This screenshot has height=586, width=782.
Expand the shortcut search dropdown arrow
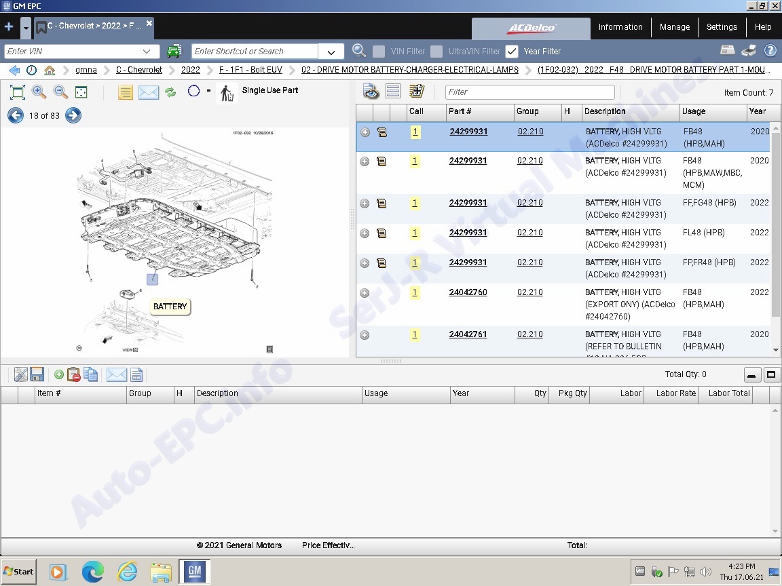(x=331, y=52)
